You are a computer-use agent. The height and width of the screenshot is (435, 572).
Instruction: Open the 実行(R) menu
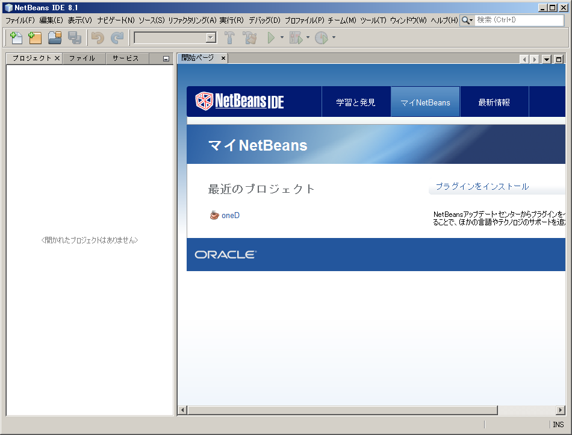[x=232, y=20]
